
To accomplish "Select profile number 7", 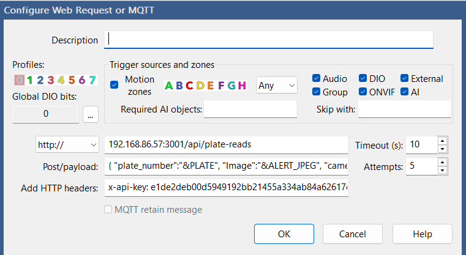I will point(92,79).
